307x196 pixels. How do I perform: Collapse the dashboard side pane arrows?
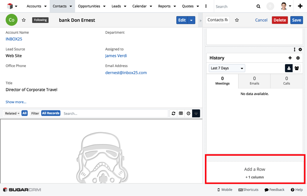coord(200,21)
